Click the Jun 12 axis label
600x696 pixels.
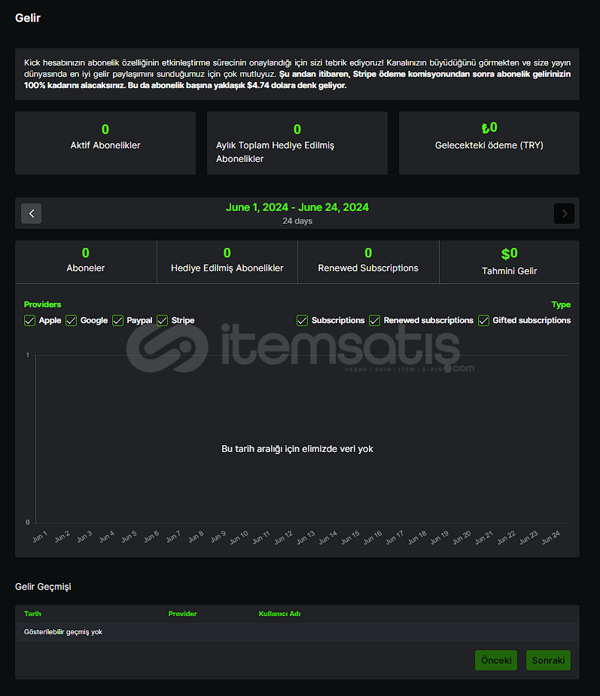coord(283,538)
